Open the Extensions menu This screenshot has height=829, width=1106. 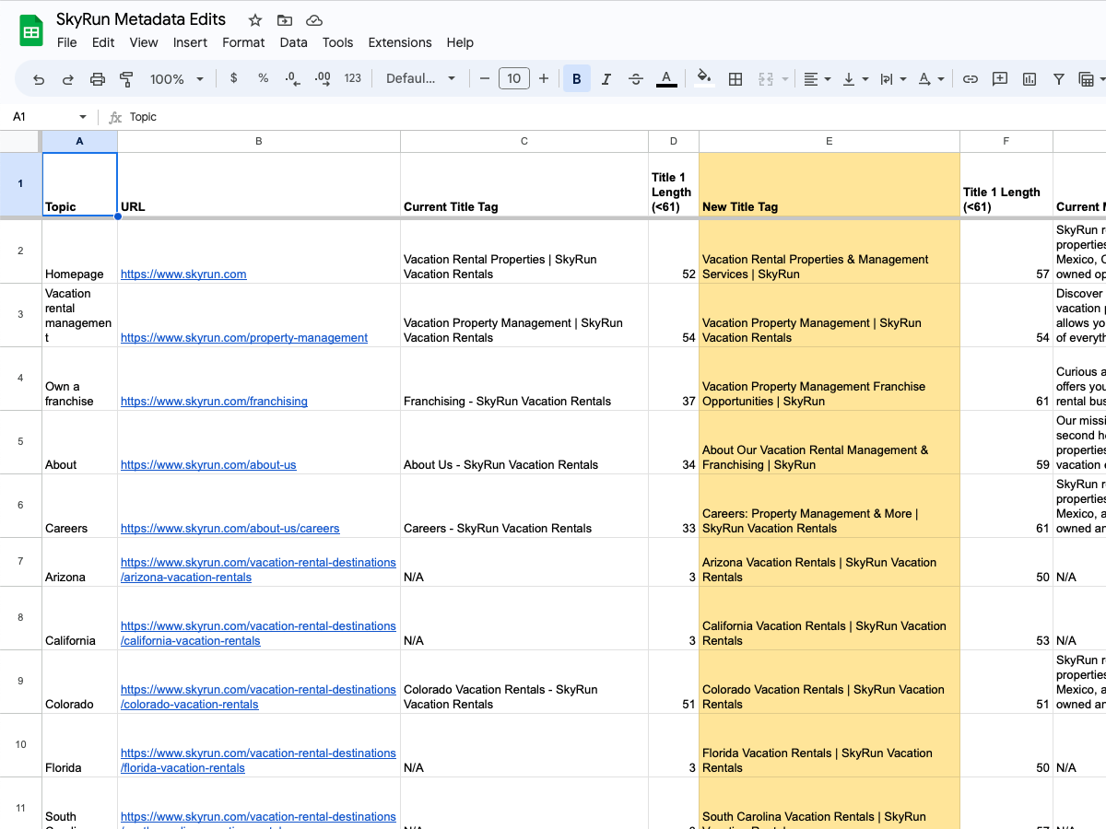point(399,42)
